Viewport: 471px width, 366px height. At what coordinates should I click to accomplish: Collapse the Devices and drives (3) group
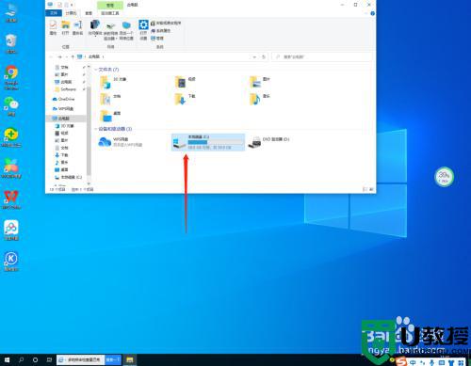coord(113,129)
